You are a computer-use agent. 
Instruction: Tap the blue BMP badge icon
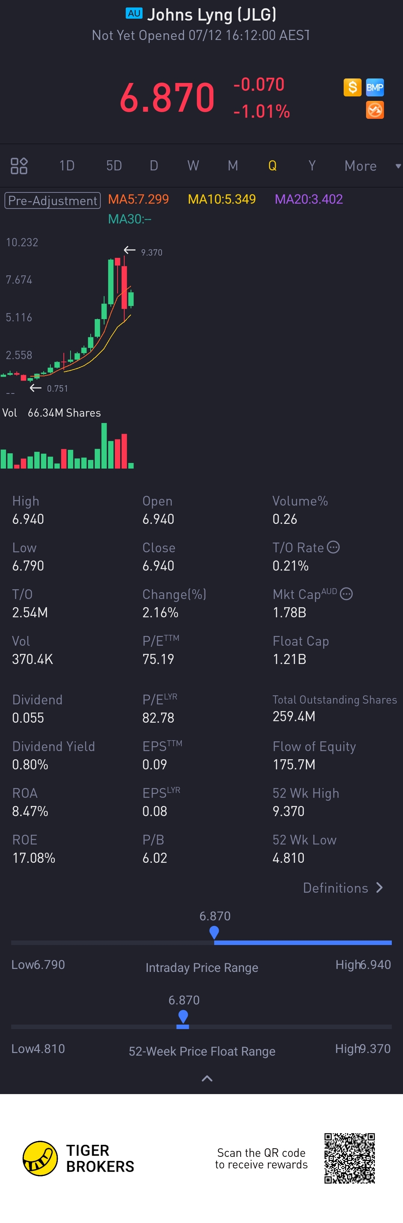(375, 87)
